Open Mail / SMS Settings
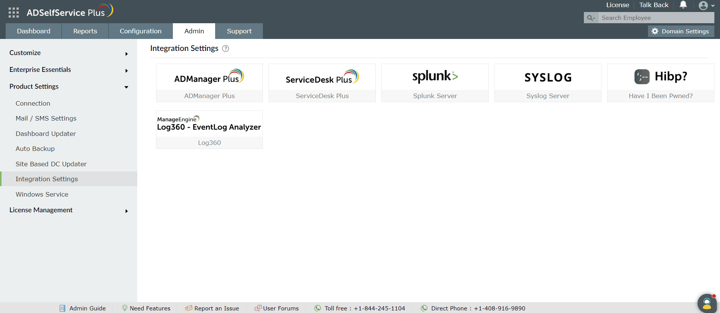The image size is (720, 313). 46,118
